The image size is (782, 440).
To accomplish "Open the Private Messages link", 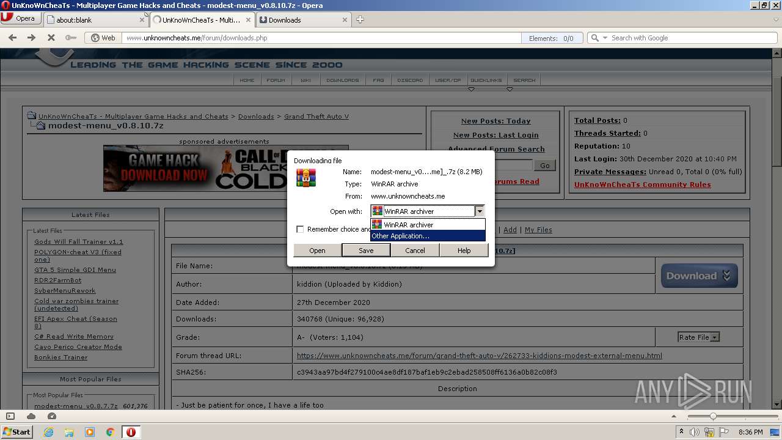I will [x=610, y=172].
